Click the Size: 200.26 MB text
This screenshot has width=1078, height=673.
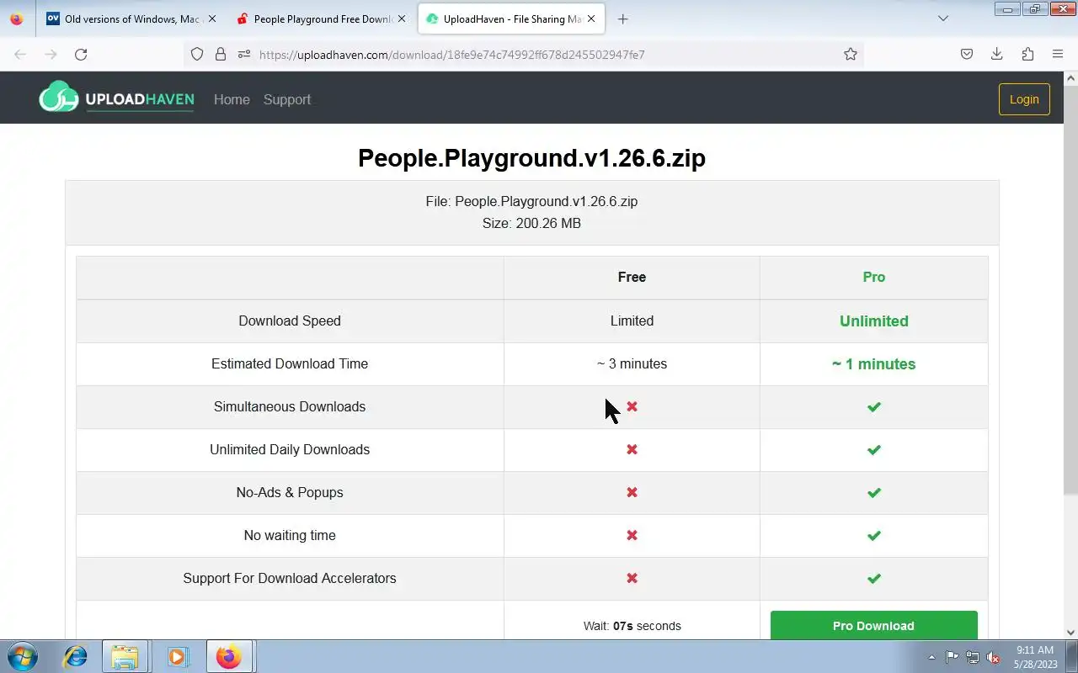click(531, 223)
